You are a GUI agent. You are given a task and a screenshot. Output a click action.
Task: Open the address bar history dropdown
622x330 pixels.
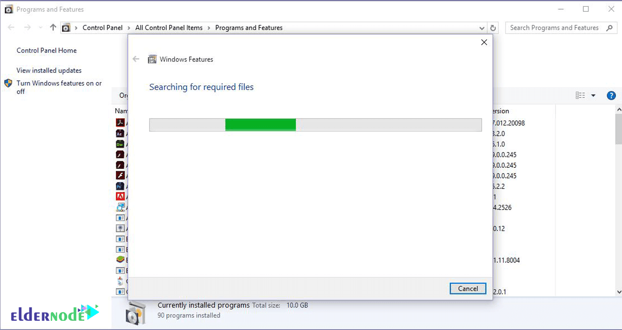[x=482, y=28]
